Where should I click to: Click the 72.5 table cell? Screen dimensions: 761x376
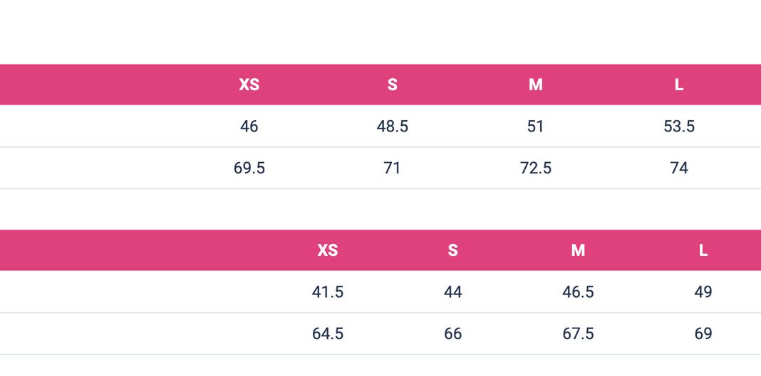click(535, 168)
